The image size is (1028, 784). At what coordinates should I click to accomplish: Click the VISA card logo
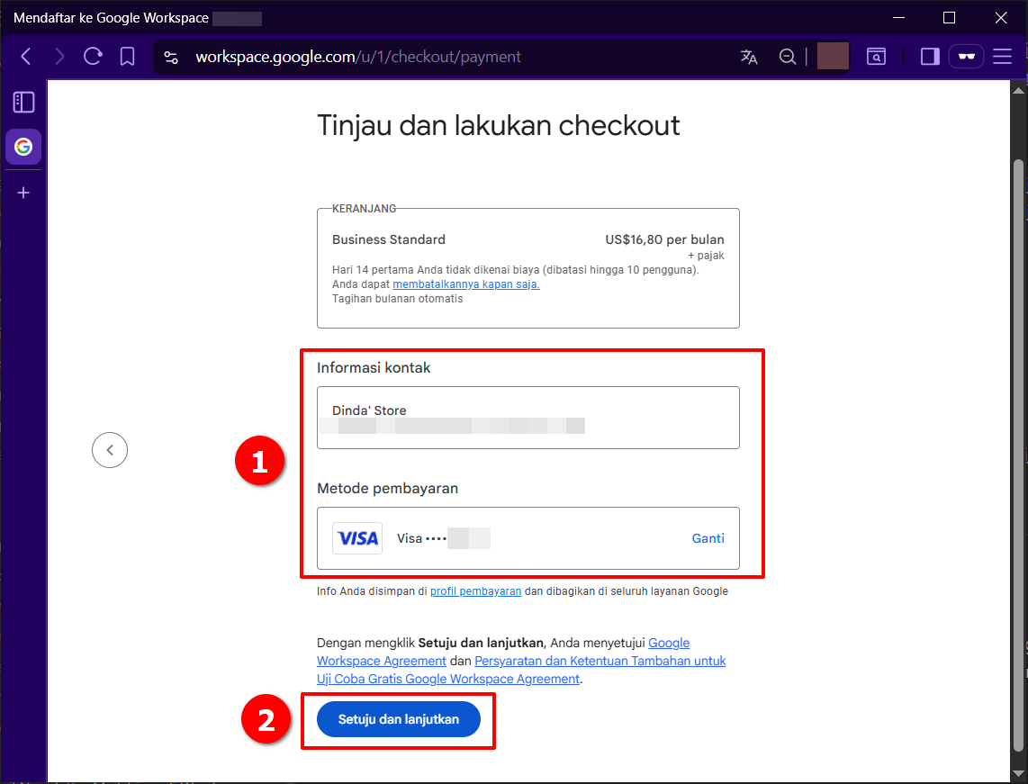click(357, 538)
